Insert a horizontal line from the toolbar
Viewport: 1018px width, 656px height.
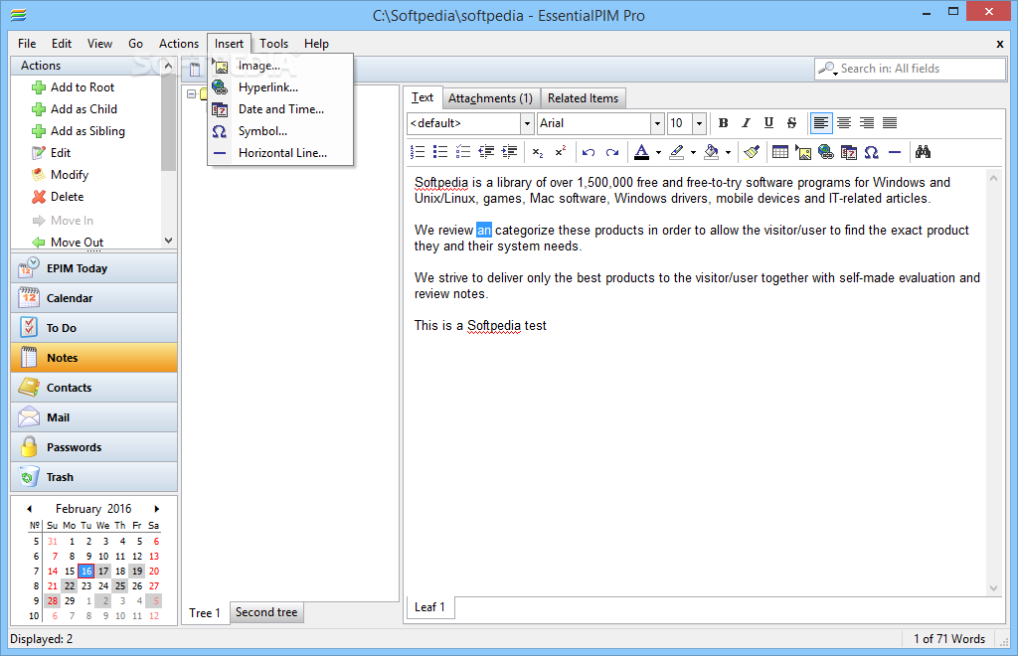coord(895,152)
